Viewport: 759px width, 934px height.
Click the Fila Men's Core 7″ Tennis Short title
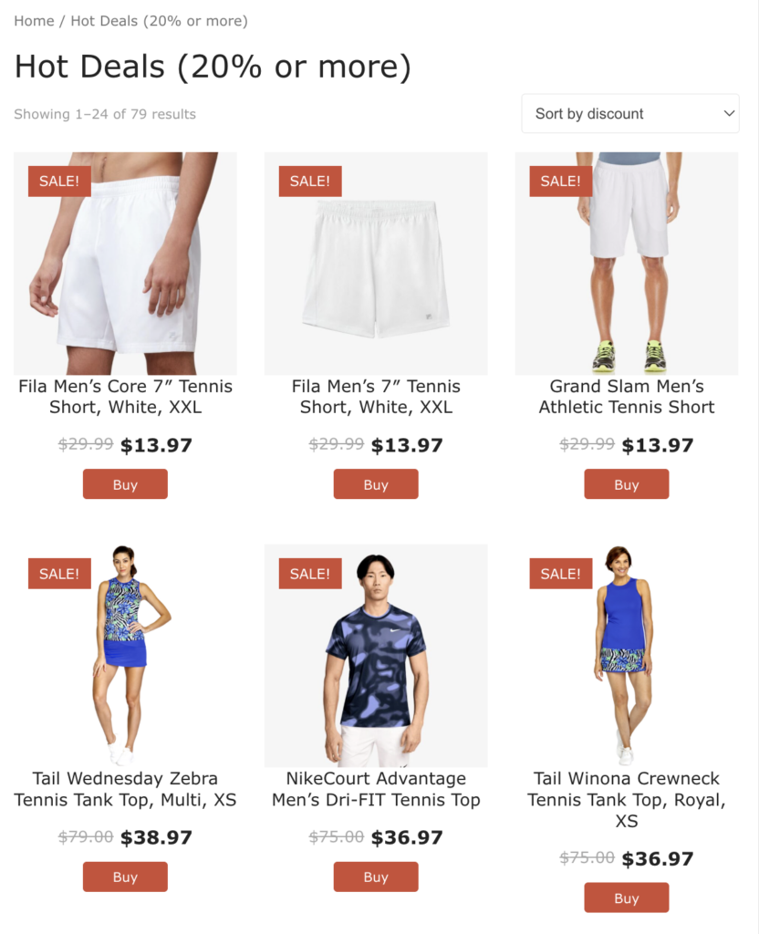point(125,397)
